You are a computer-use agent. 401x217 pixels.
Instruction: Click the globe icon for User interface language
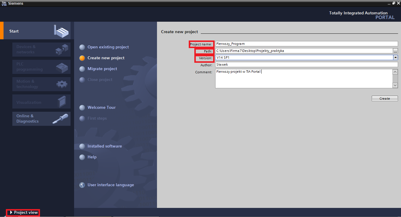coord(82,185)
